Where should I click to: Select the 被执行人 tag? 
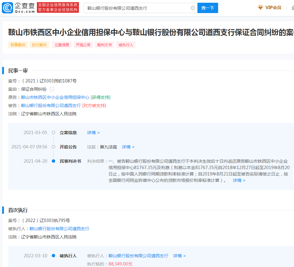[126, 45]
